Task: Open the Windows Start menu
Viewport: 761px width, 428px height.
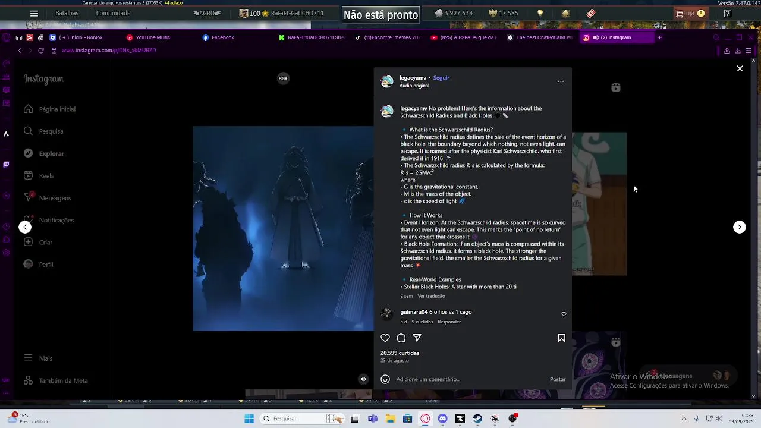Action: 249,418
